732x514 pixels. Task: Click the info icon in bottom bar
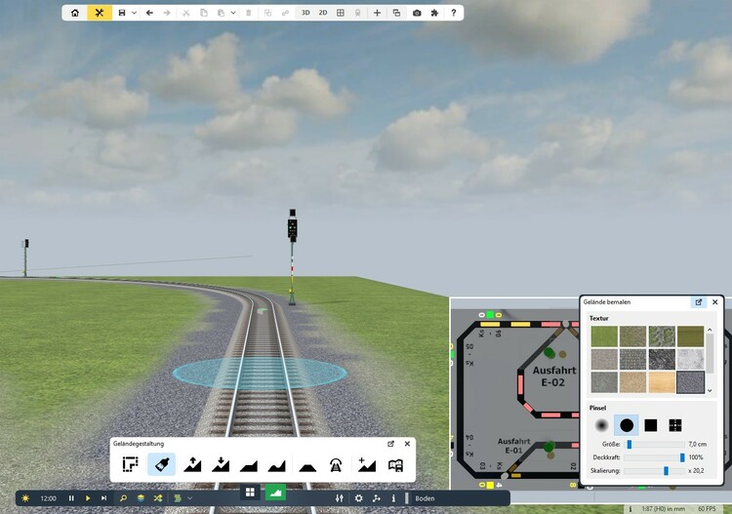pos(393,498)
